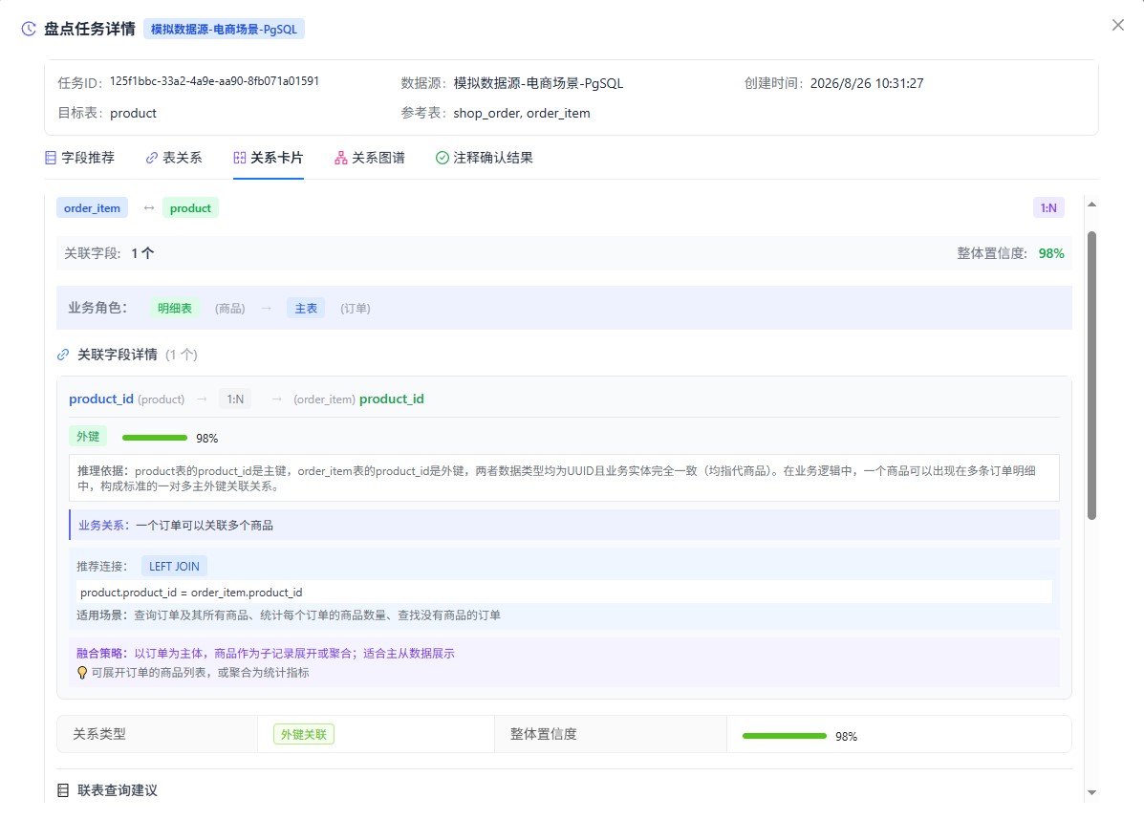The width and height of the screenshot is (1144, 820).
Task: Click the 外键 tag
Action: click(88, 436)
